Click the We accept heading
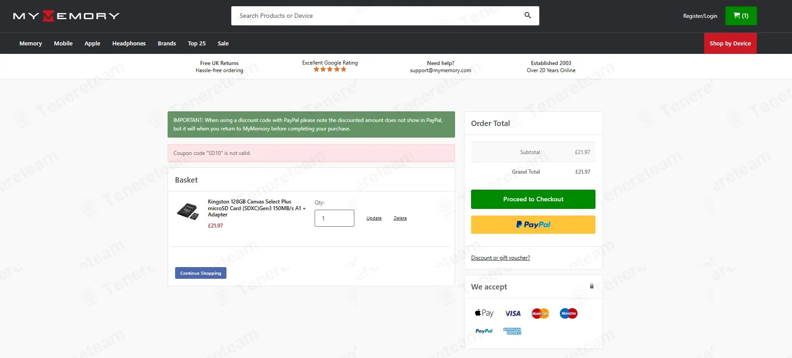Viewport: 792px width, 358px height. [x=489, y=287]
